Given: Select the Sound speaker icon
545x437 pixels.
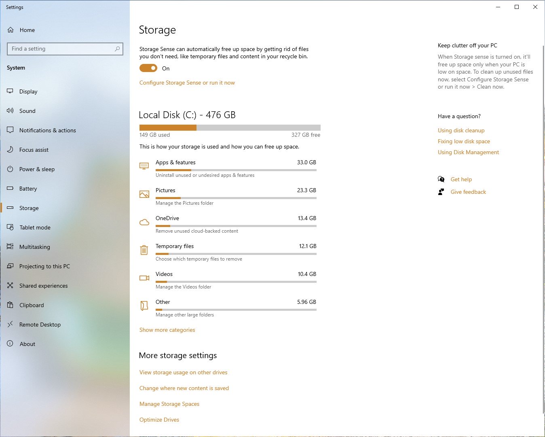Looking at the screenshot, I should 10,111.
